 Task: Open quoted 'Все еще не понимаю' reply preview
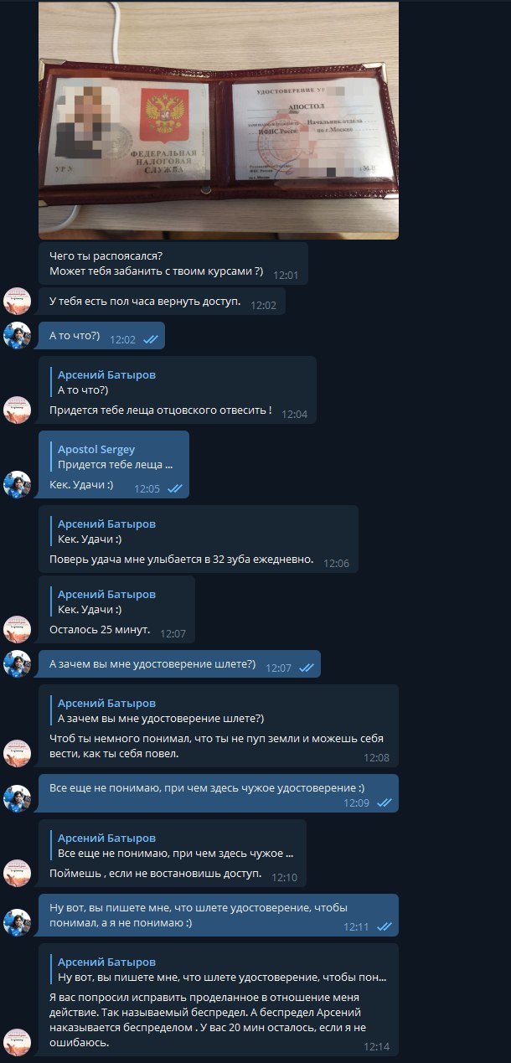click(173, 846)
